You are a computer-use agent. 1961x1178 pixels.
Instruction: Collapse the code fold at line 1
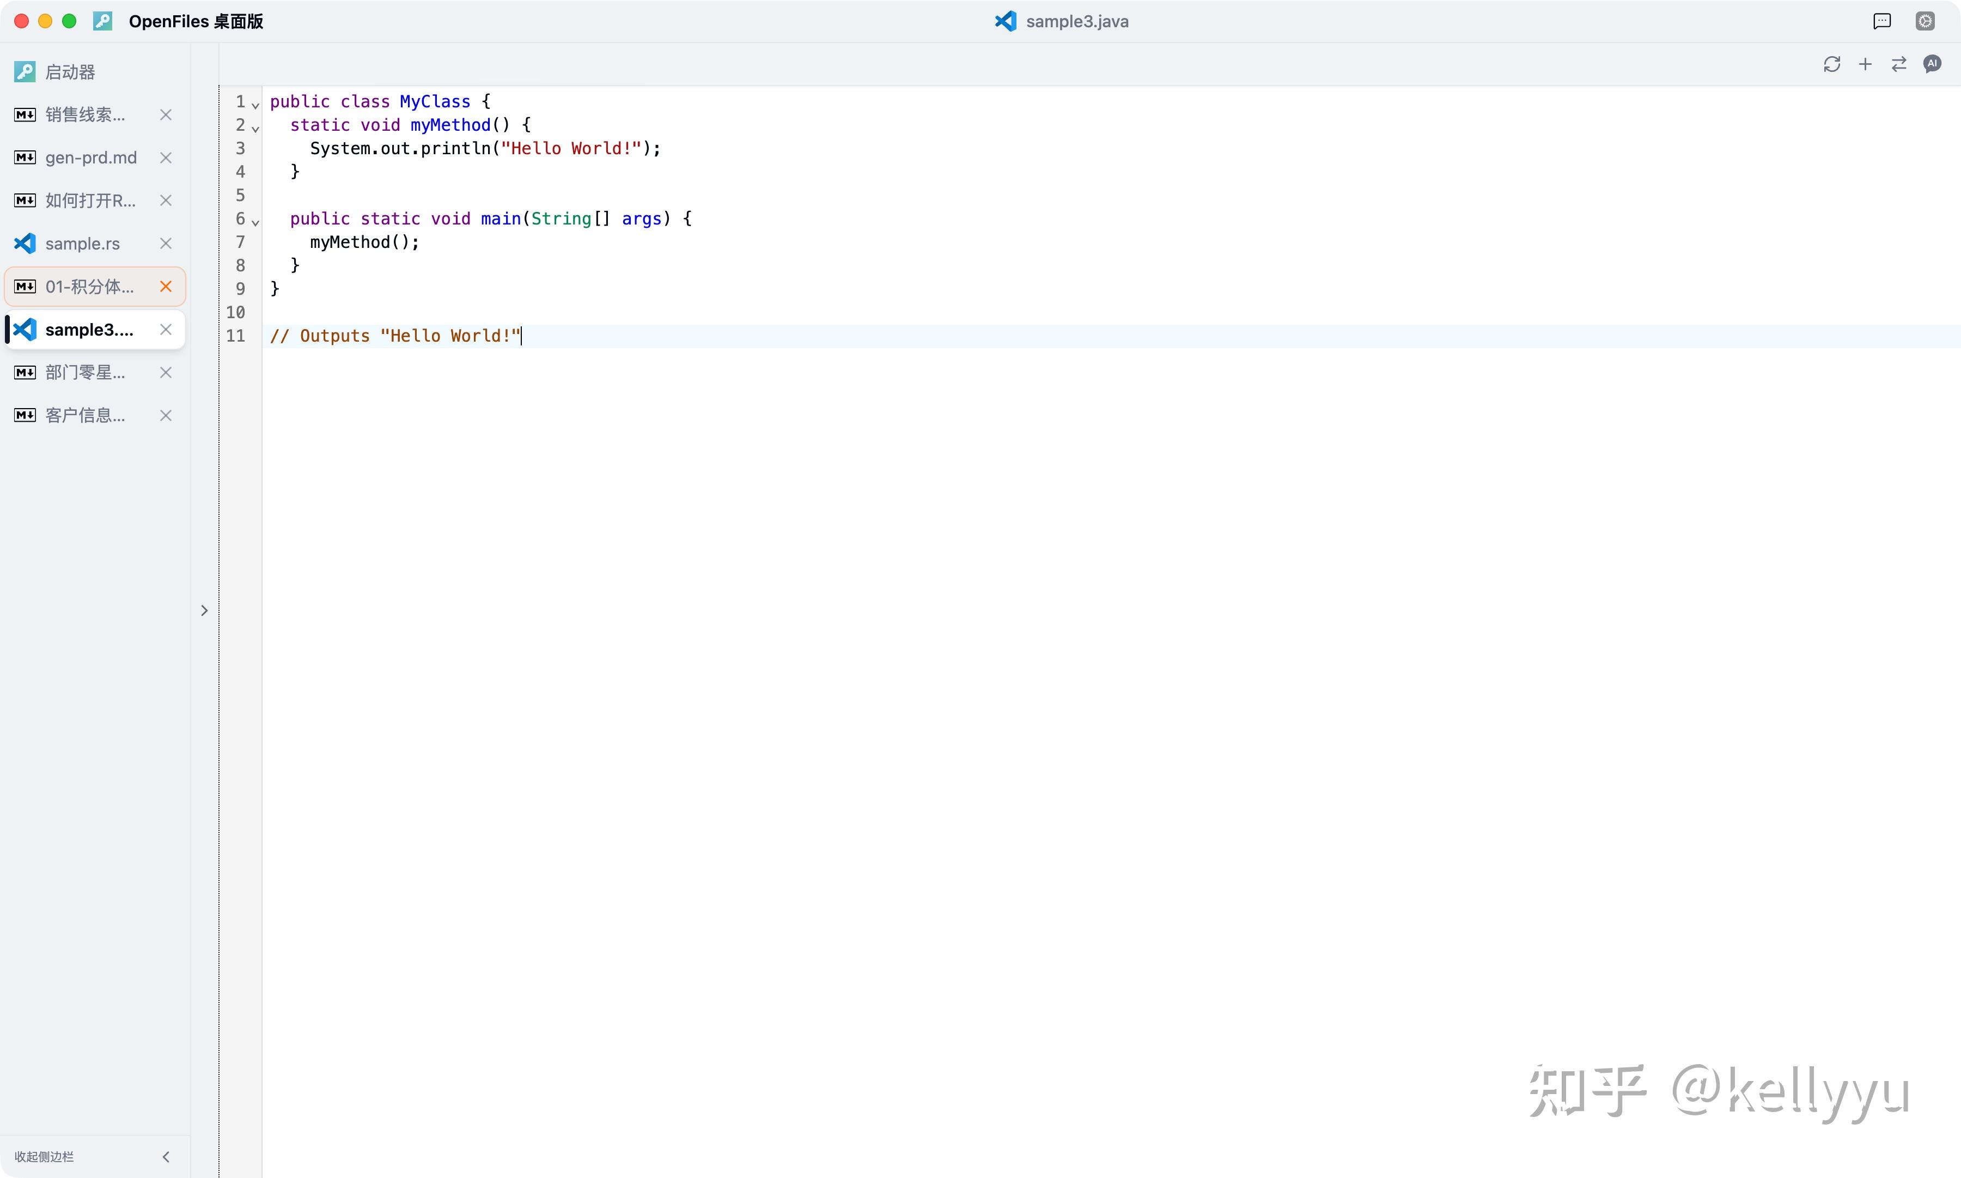click(x=255, y=105)
